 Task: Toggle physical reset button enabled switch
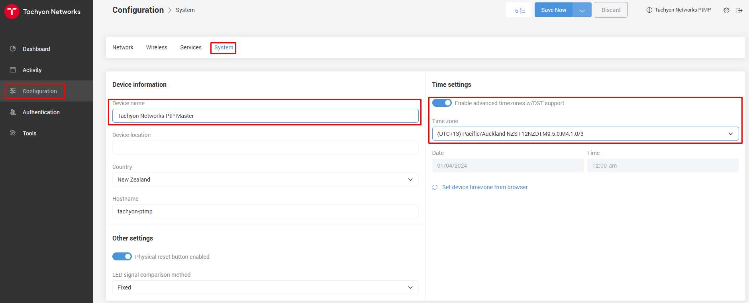coord(122,256)
